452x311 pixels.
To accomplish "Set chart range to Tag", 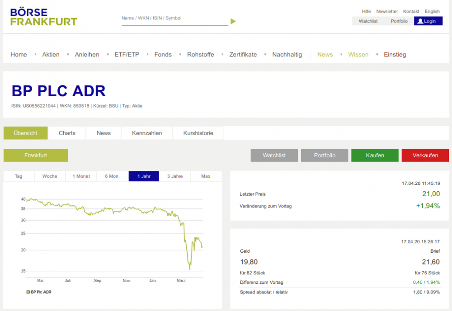I will (19, 176).
